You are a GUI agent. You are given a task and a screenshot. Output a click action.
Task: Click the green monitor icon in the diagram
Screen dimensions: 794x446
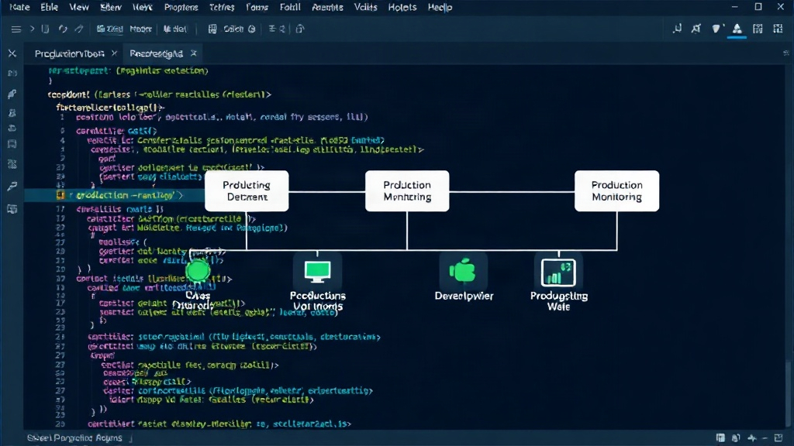click(x=317, y=271)
